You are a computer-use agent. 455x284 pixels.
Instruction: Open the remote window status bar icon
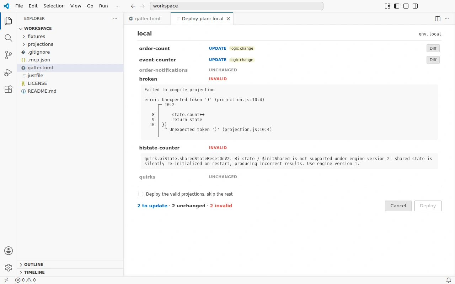[6, 280]
